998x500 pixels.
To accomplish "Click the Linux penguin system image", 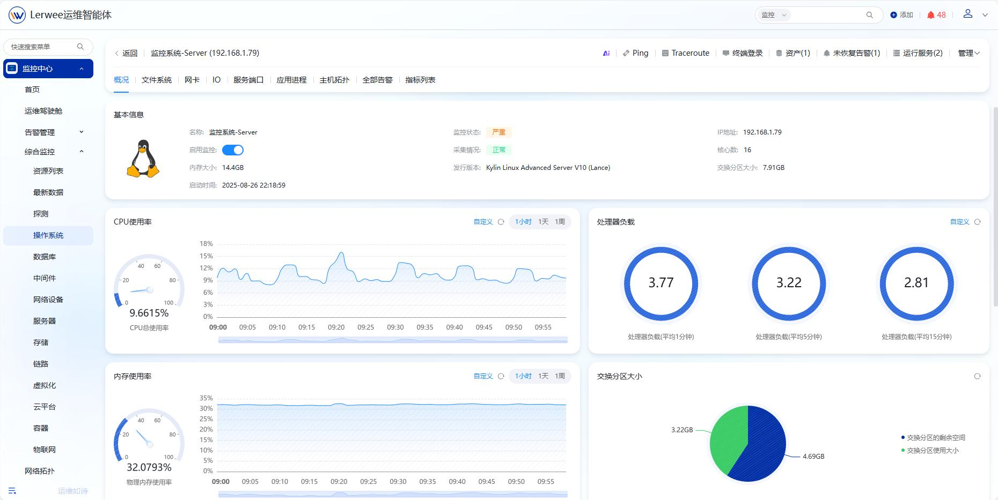I will pos(143,159).
